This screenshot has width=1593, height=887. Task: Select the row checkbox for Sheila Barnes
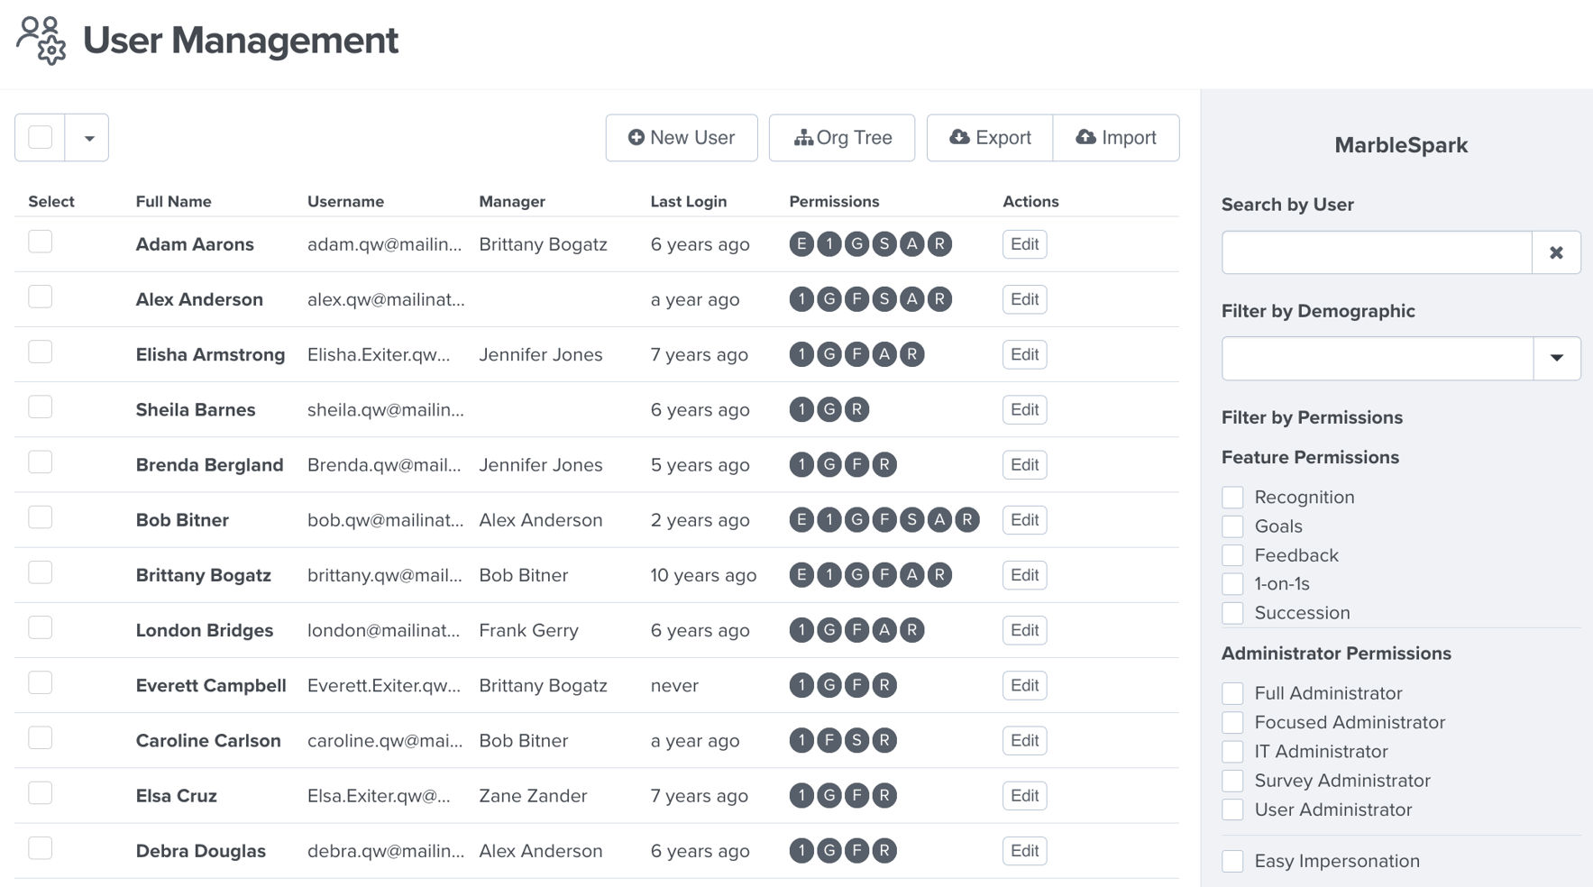pyautogui.click(x=40, y=407)
